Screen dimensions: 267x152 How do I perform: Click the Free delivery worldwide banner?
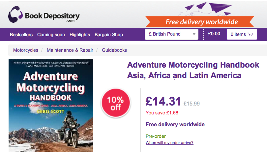coord(202,22)
